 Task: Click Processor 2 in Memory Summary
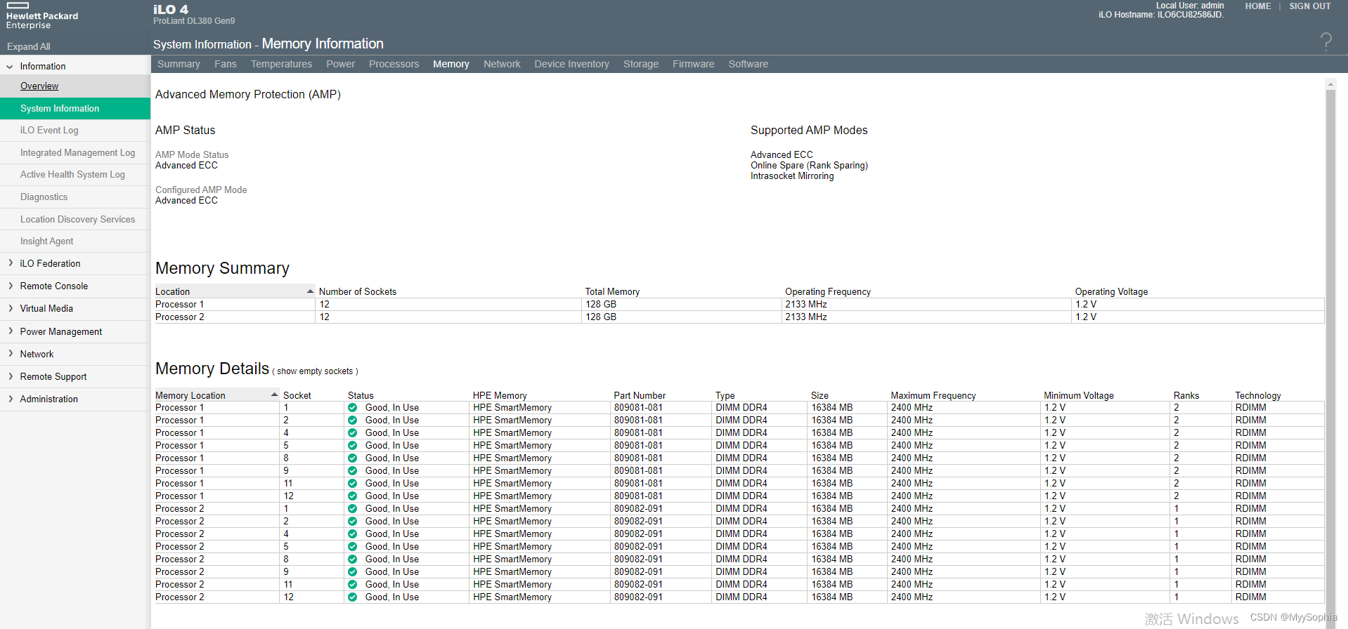(x=179, y=317)
